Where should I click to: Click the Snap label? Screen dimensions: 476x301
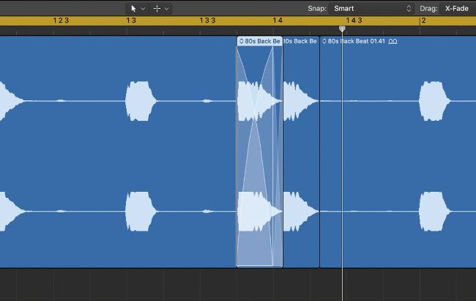click(x=317, y=9)
